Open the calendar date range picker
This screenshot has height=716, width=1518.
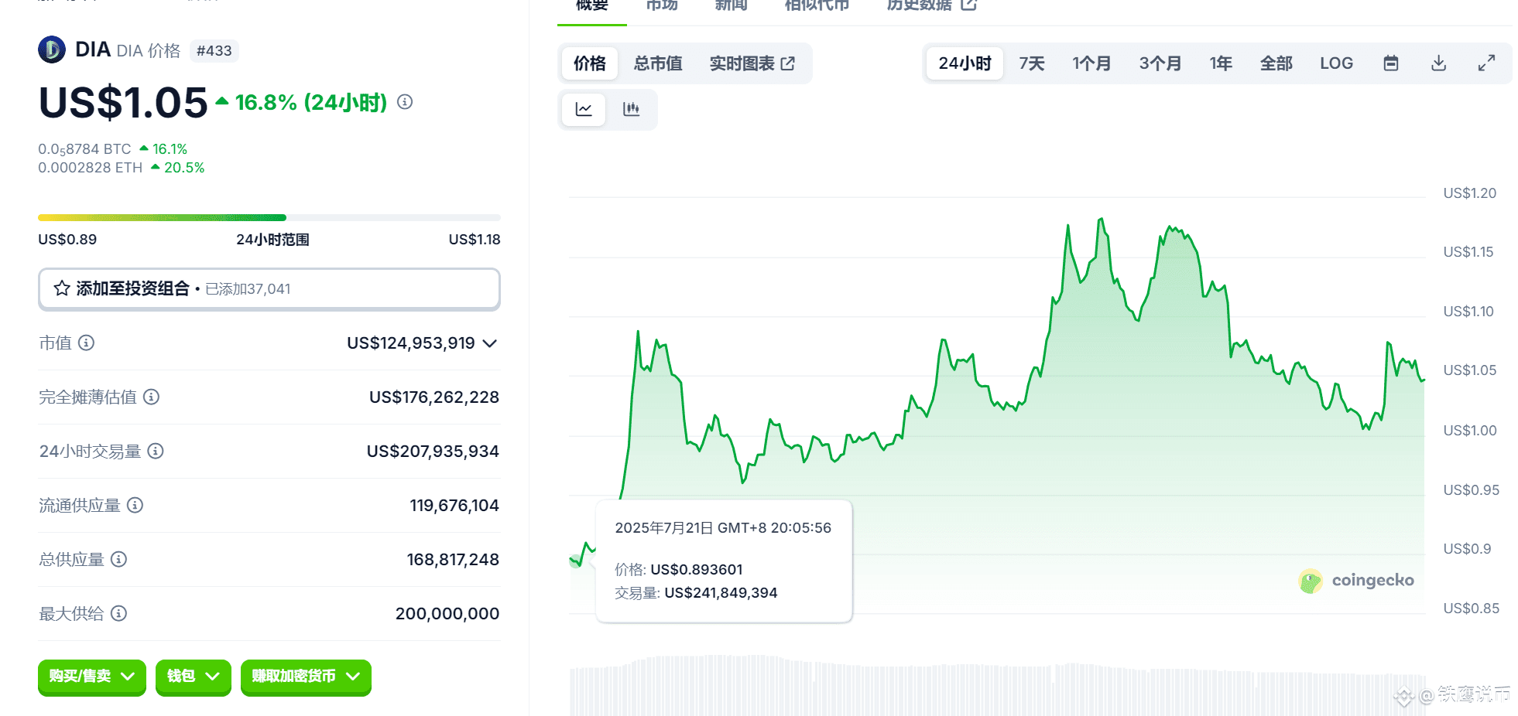tap(1391, 63)
